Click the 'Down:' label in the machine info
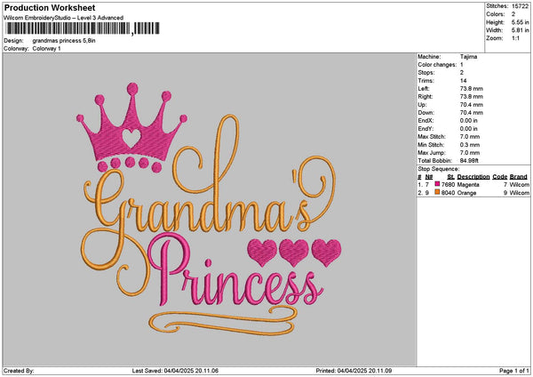The height and width of the screenshot is (377, 533). click(x=426, y=113)
